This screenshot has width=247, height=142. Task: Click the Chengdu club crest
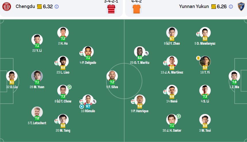6,6
